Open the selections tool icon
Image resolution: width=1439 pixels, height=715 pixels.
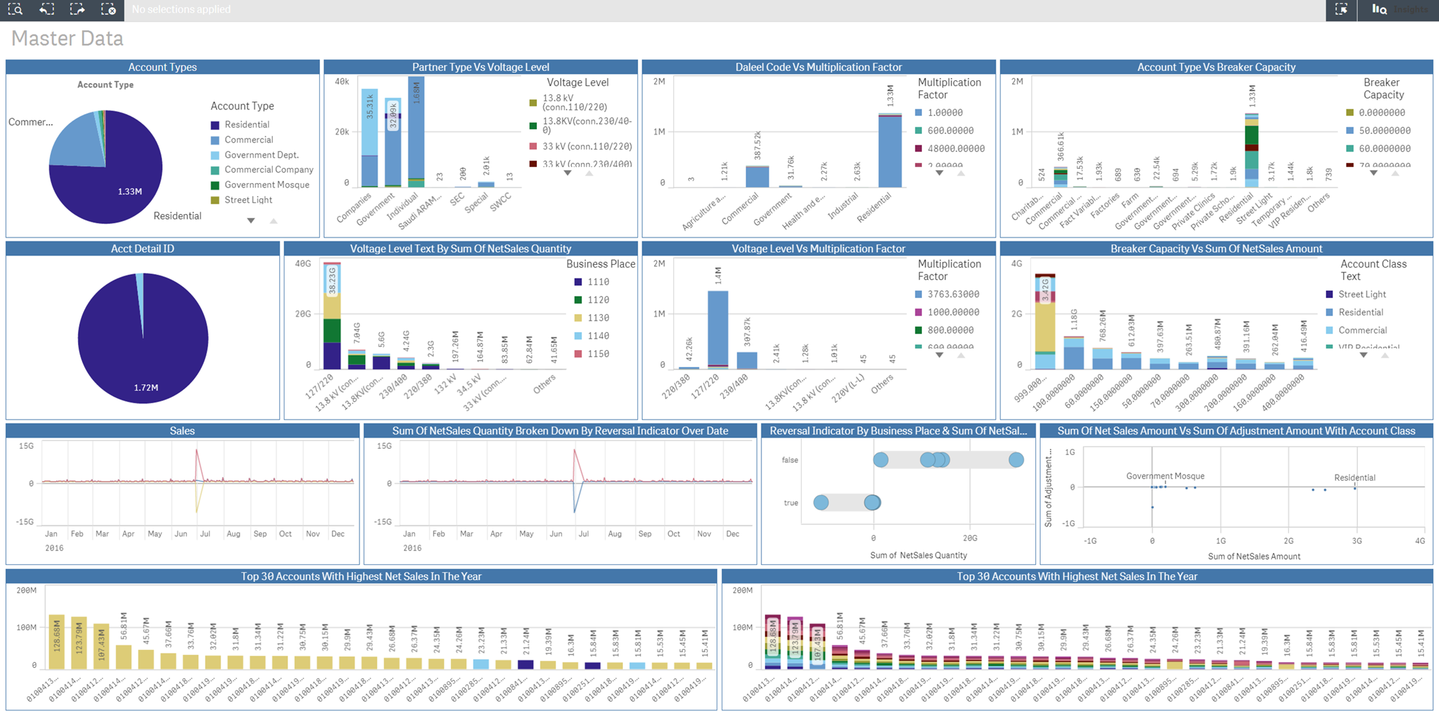click(x=1341, y=9)
